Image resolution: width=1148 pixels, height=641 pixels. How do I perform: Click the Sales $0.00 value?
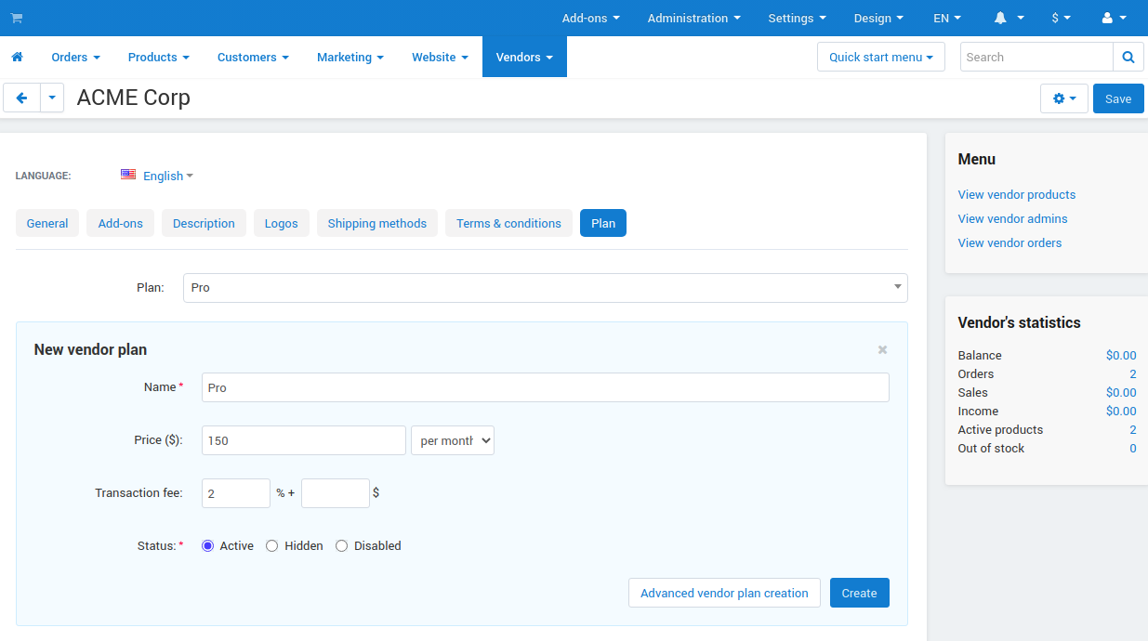coord(1121,392)
